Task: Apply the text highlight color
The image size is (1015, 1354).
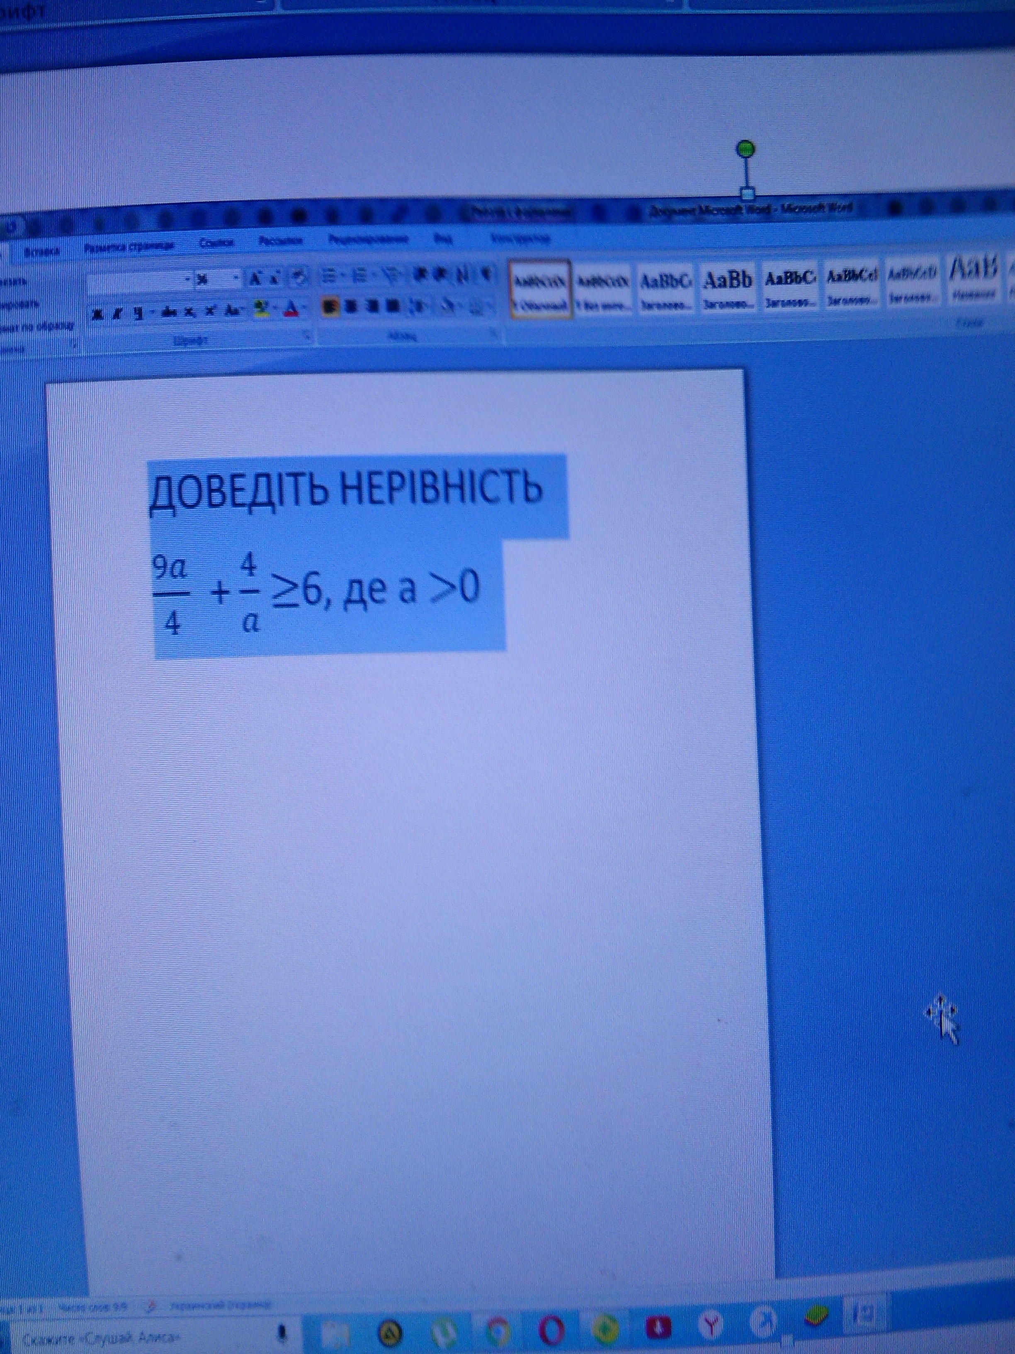Action: 262,309
